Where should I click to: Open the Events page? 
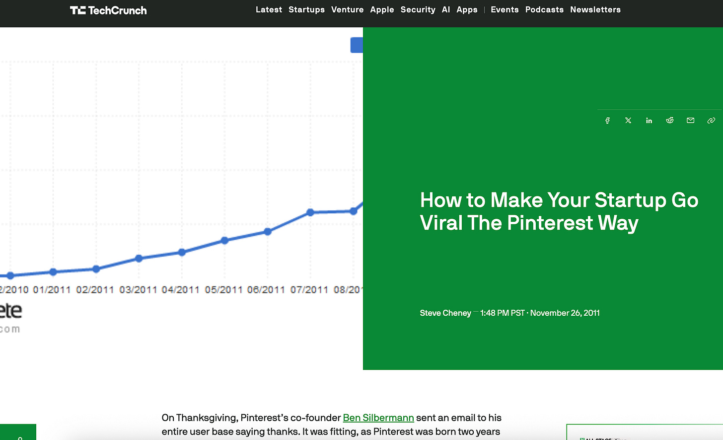(505, 9)
